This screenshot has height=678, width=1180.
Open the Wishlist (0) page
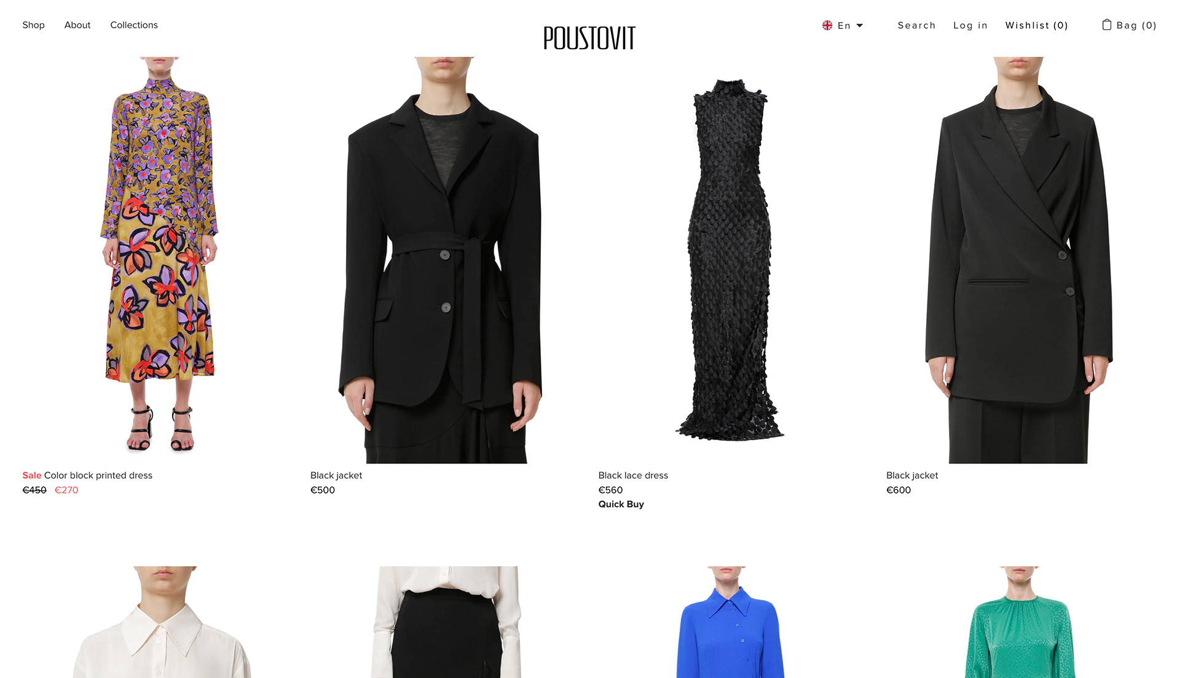tap(1037, 25)
